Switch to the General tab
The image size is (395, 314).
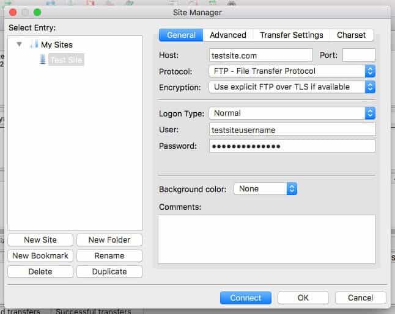(181, 35)
